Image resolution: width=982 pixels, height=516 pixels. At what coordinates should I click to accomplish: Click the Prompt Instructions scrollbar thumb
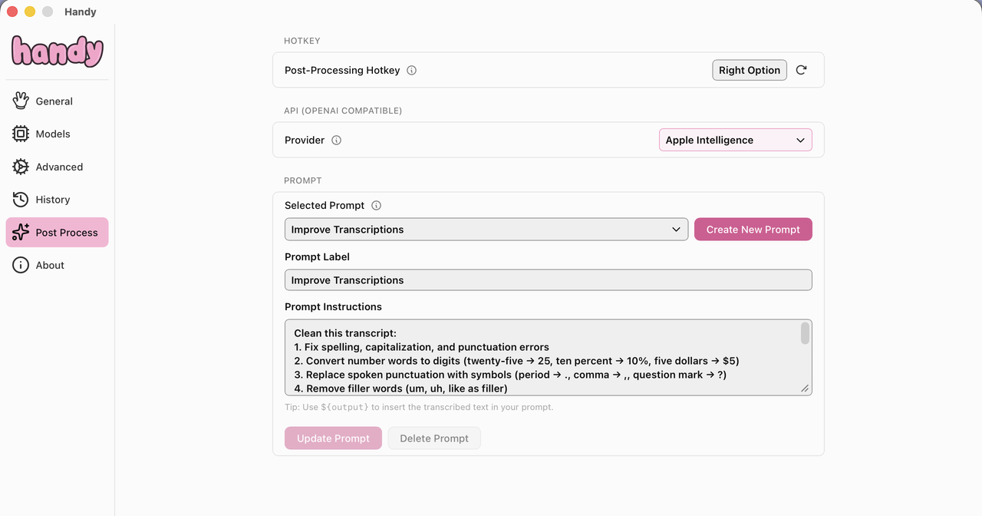[x=805, y=333]
